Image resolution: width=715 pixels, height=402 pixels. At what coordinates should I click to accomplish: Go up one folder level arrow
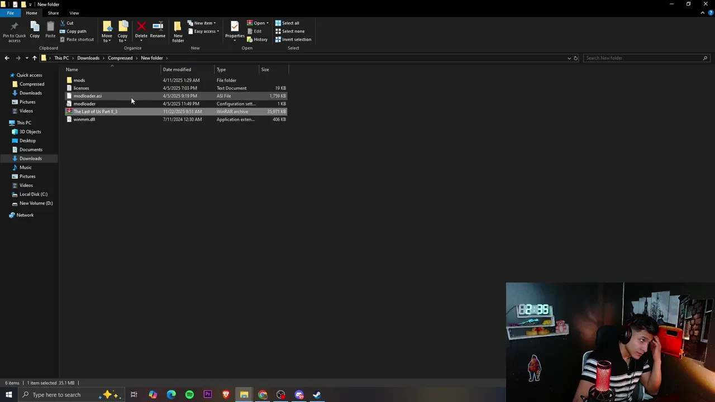tap(35, 58)
